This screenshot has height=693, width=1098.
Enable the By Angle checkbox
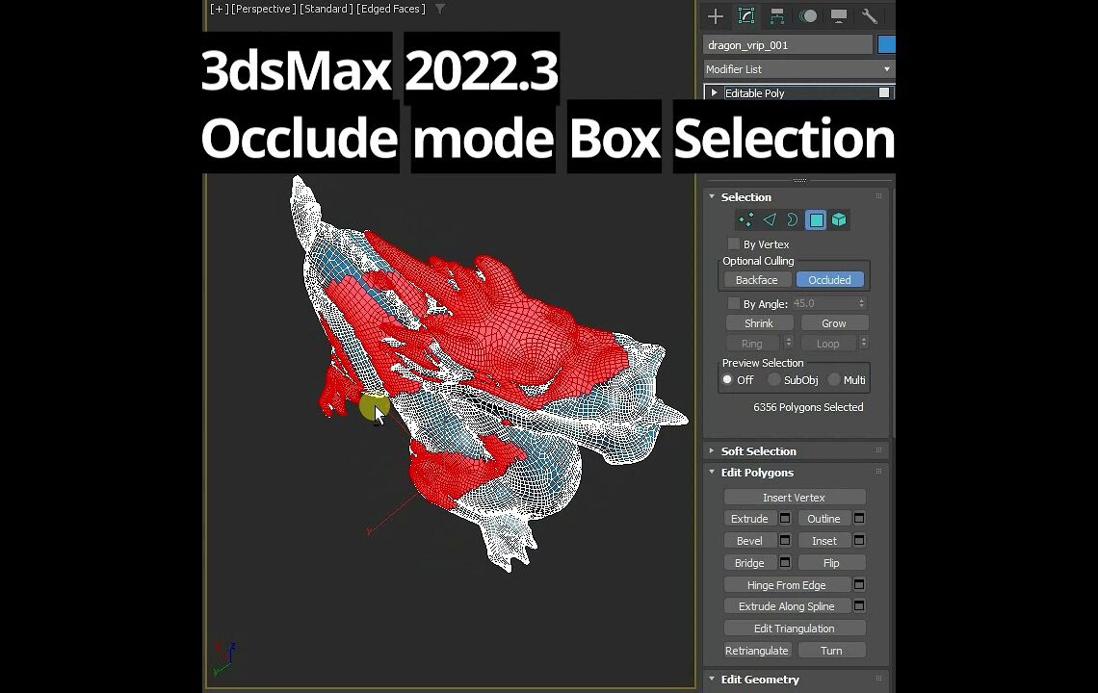[733, 302]
